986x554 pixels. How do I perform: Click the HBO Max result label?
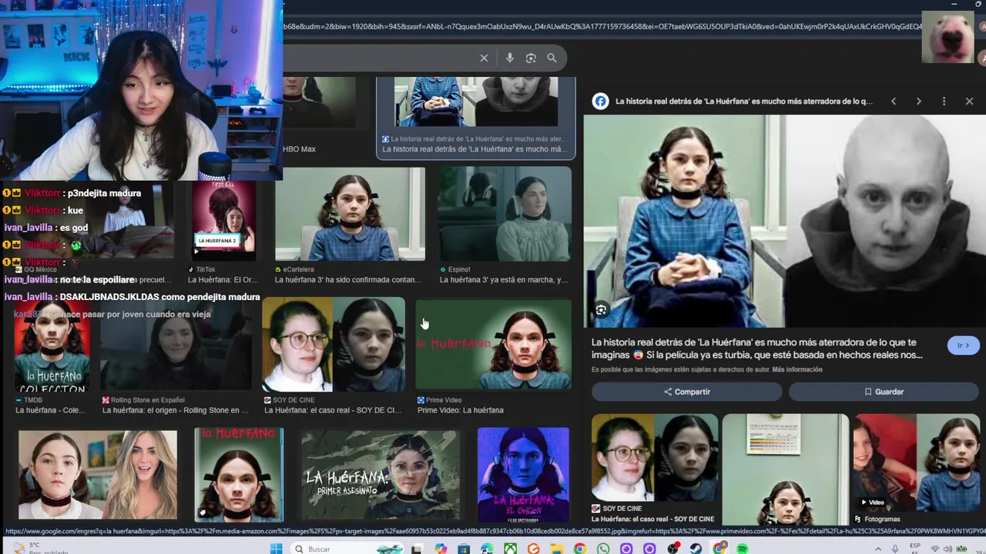point(299,149)
